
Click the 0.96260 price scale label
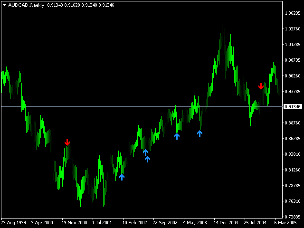293,76
